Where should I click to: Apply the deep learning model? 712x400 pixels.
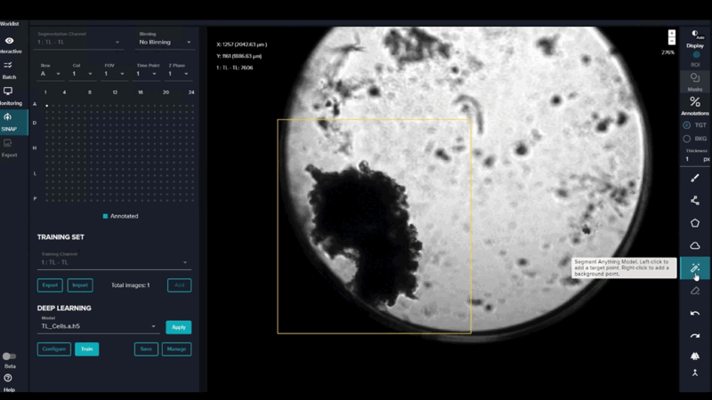click(x=179, y=327)
